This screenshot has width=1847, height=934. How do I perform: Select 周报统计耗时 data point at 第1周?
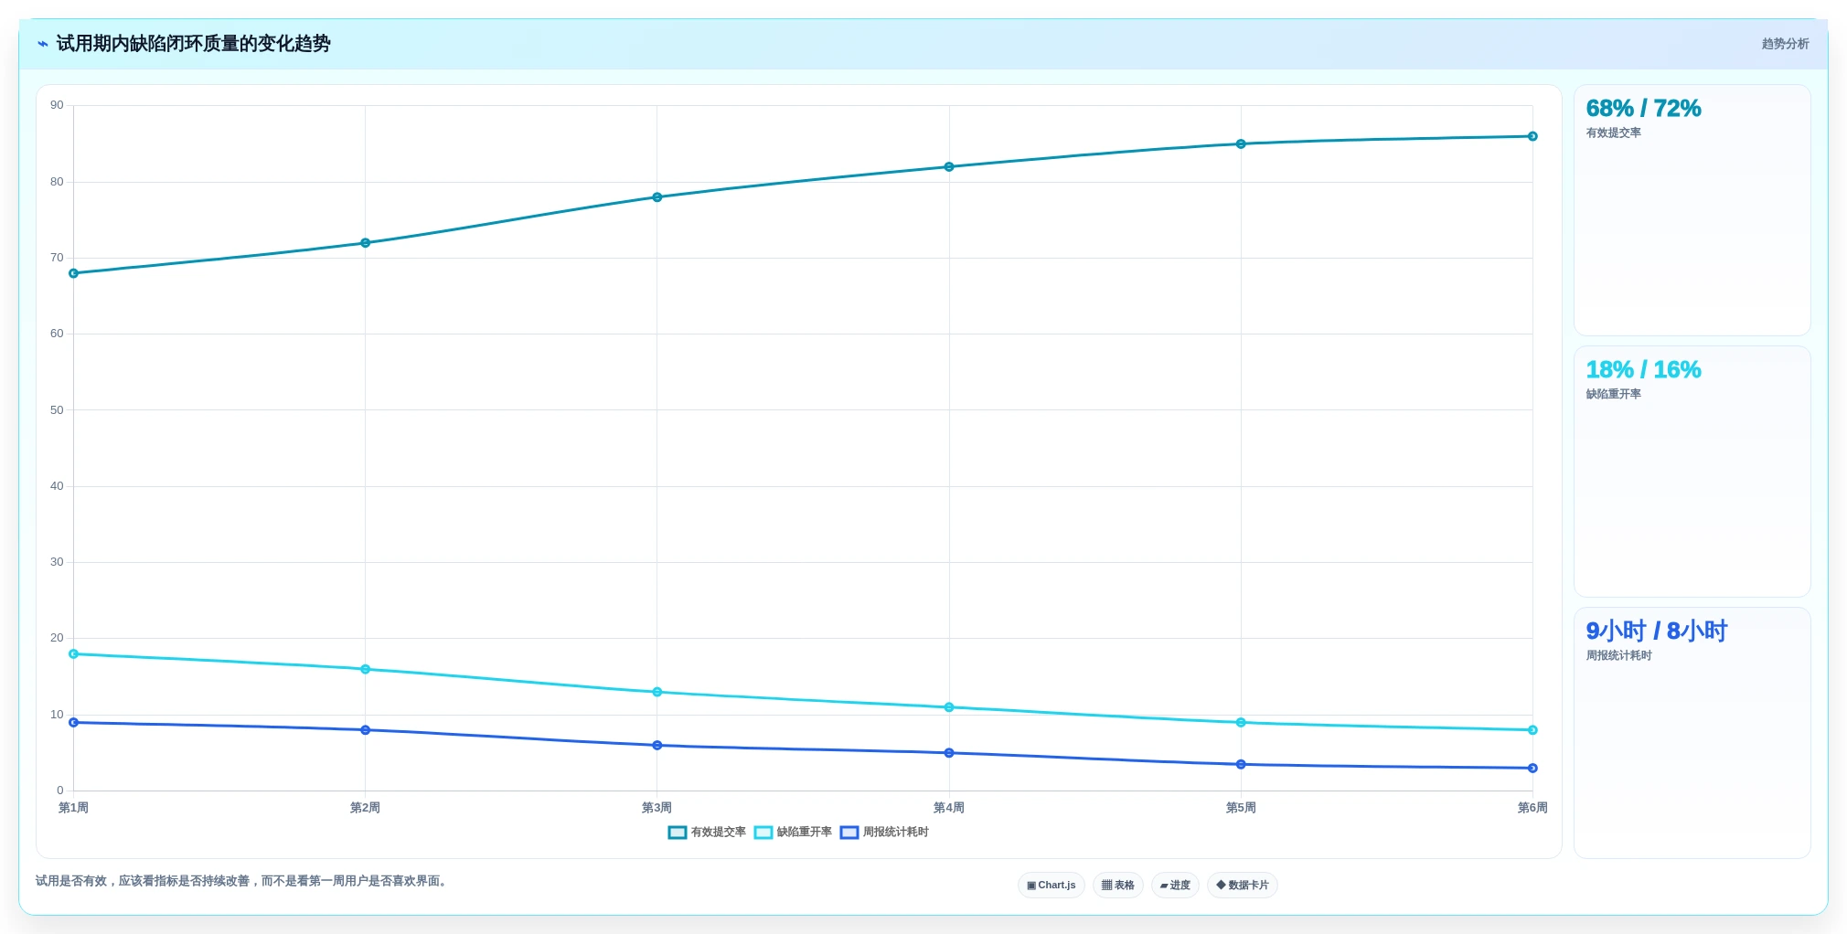[x=74, y=723]
